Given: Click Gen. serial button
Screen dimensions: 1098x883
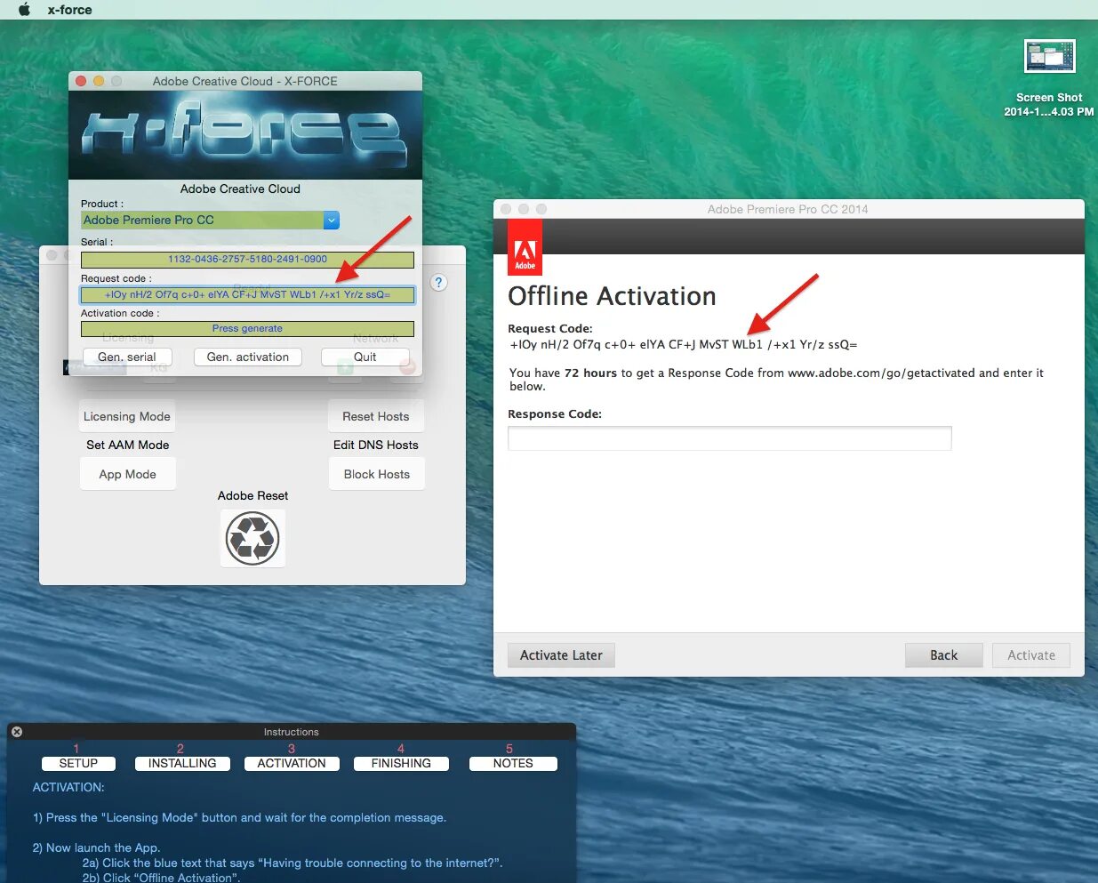Looking at the screenshot, I should pyautogui.click(x=127, y=357).
